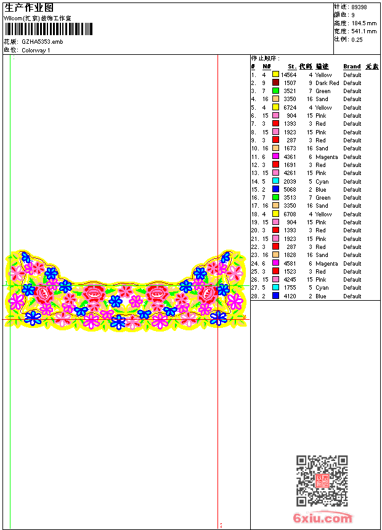Click stitch count 2039 in row 14
This screenshot has height=530, width=382.
(x=290, y=182)
